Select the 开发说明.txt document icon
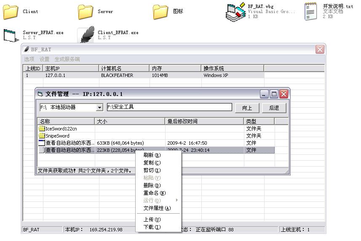The image size is (361, 241). point(310,11)
